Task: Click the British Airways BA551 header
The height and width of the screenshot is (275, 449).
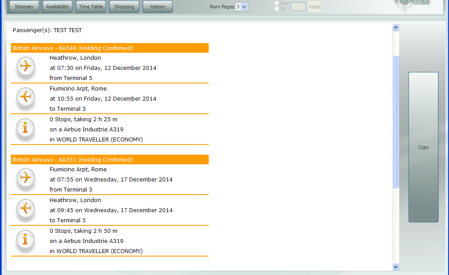Action: click(x=110, y=159)
